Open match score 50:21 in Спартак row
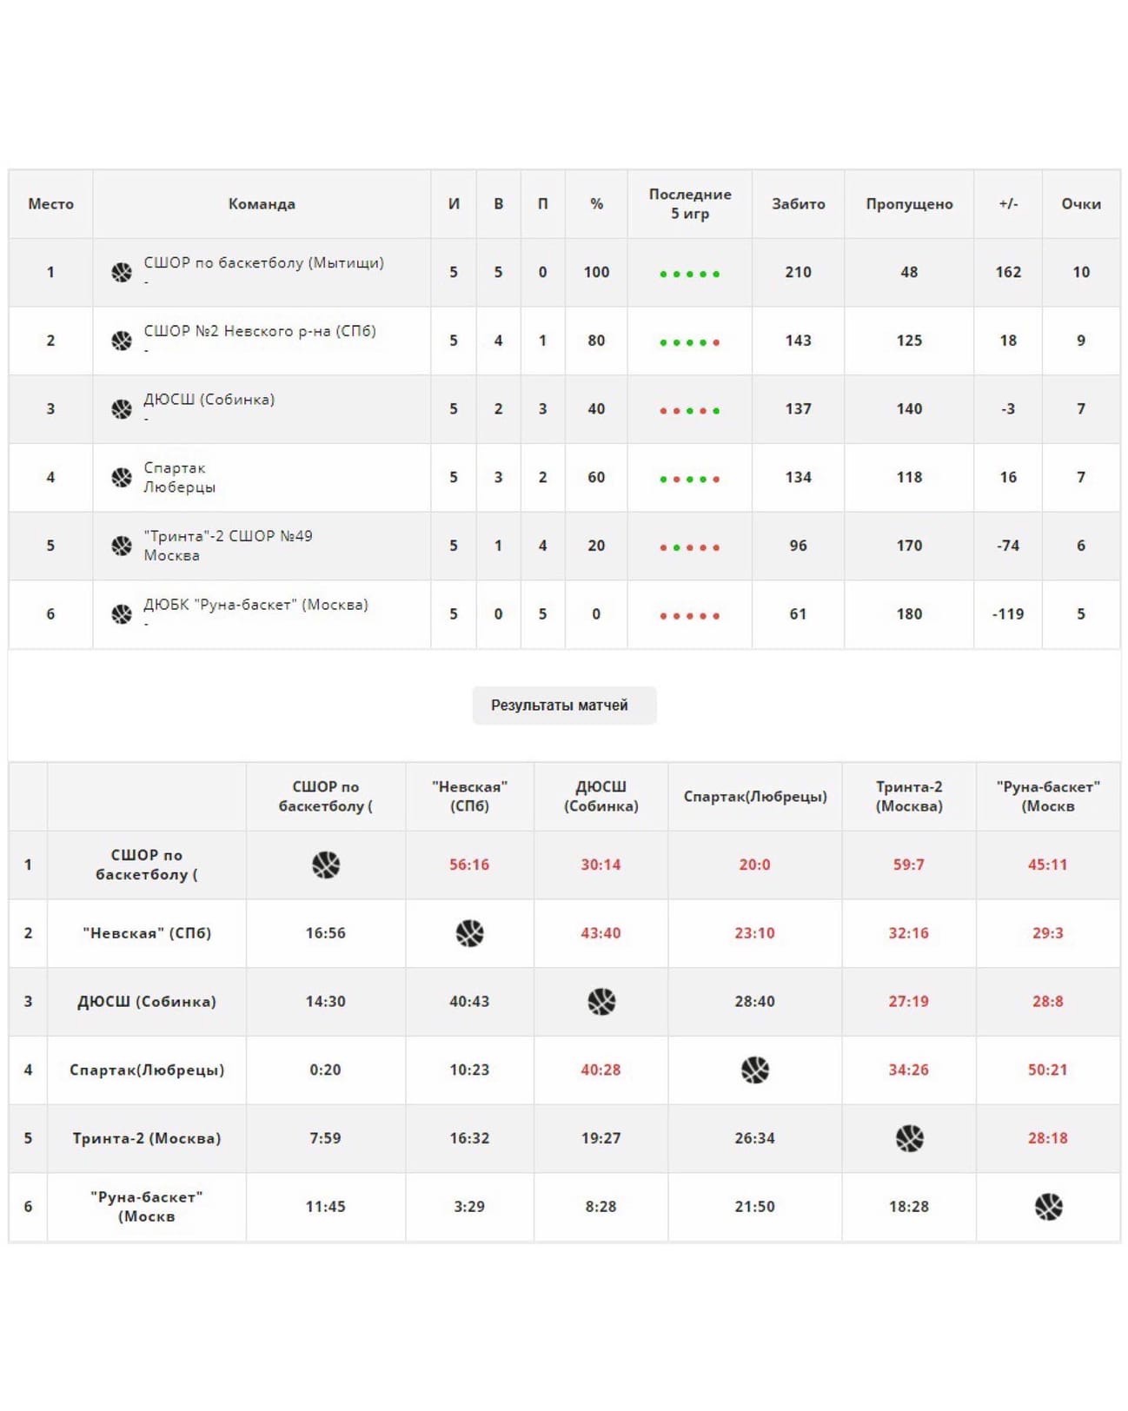 tap(1047, 1070)
